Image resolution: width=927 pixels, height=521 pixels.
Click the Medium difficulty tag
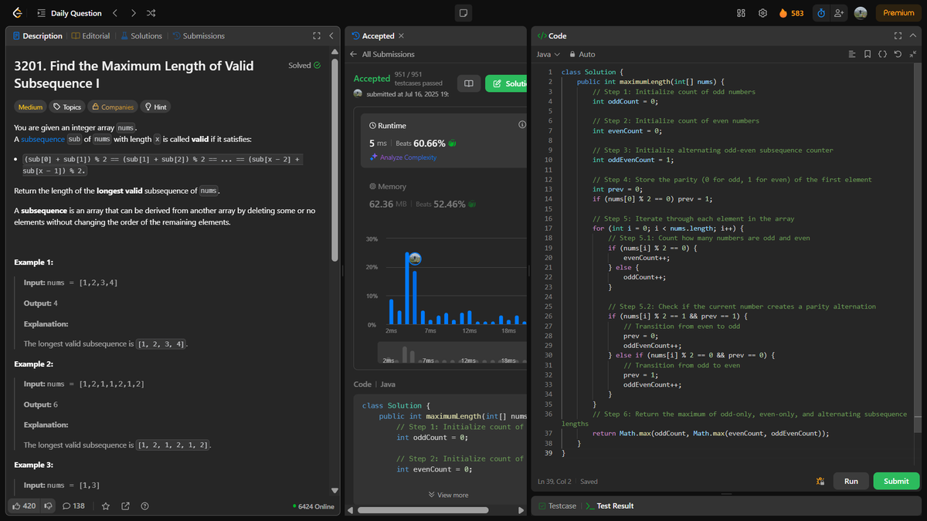click(30, 107)
